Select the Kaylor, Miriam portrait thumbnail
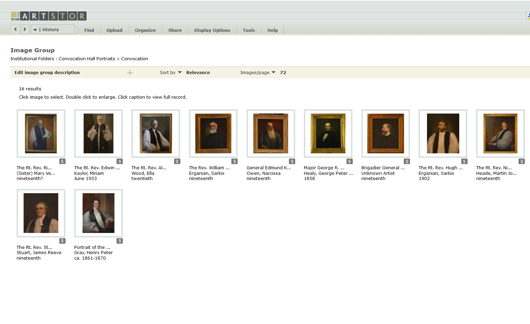Viewport: 530px width, 324px height. [99, 134]
